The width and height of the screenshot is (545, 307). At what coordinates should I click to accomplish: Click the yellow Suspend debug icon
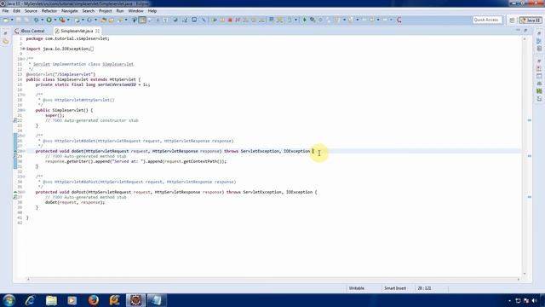point(222,20)
